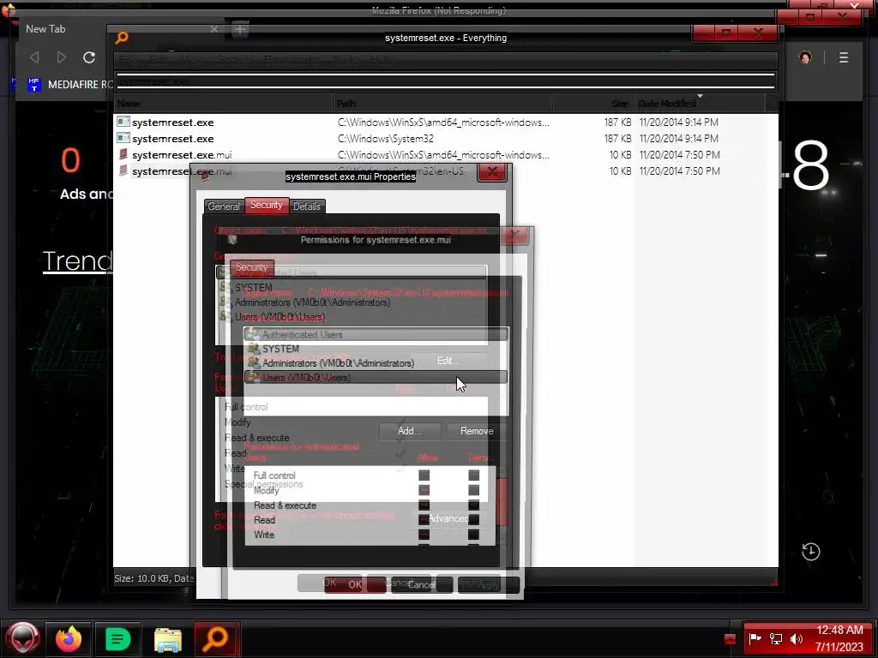Click the Remove button

click(477, 431)
